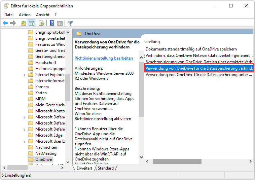Screen dimensions: 255x180
Task: Select Verwendung von OneDrive für Dateispeicherung unter
Action: (199, 75)
